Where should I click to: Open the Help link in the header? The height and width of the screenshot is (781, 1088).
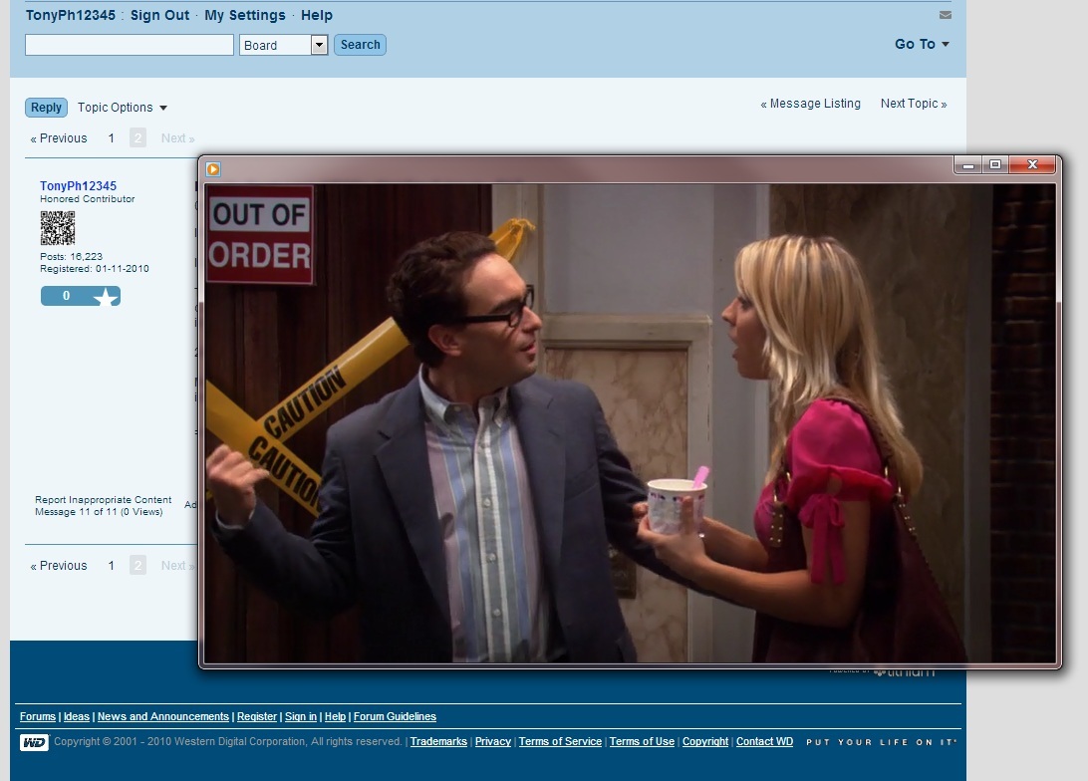click(317, 15)
